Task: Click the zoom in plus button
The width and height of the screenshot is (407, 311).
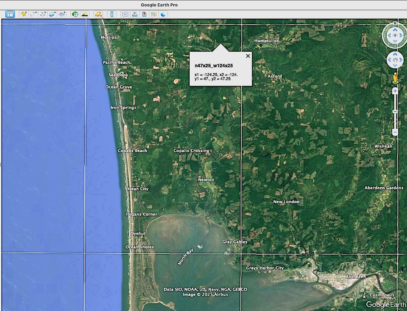Action: [395, 91]
